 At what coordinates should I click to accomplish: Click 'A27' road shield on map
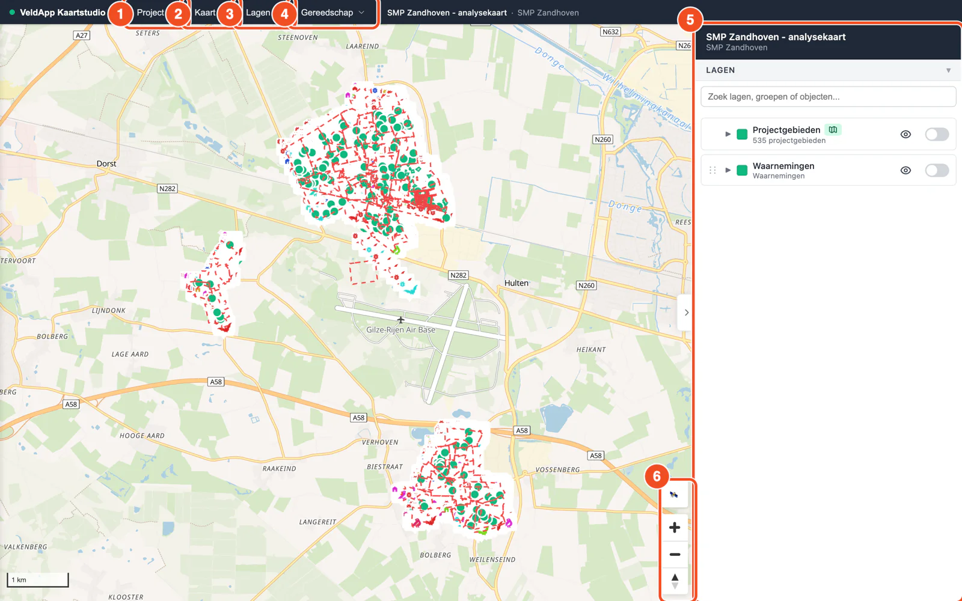tap(82, 35)
